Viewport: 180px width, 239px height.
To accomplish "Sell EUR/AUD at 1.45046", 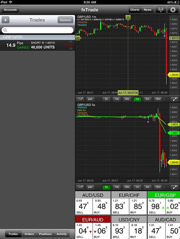I will pyautogui.click(x=84, y=231).
